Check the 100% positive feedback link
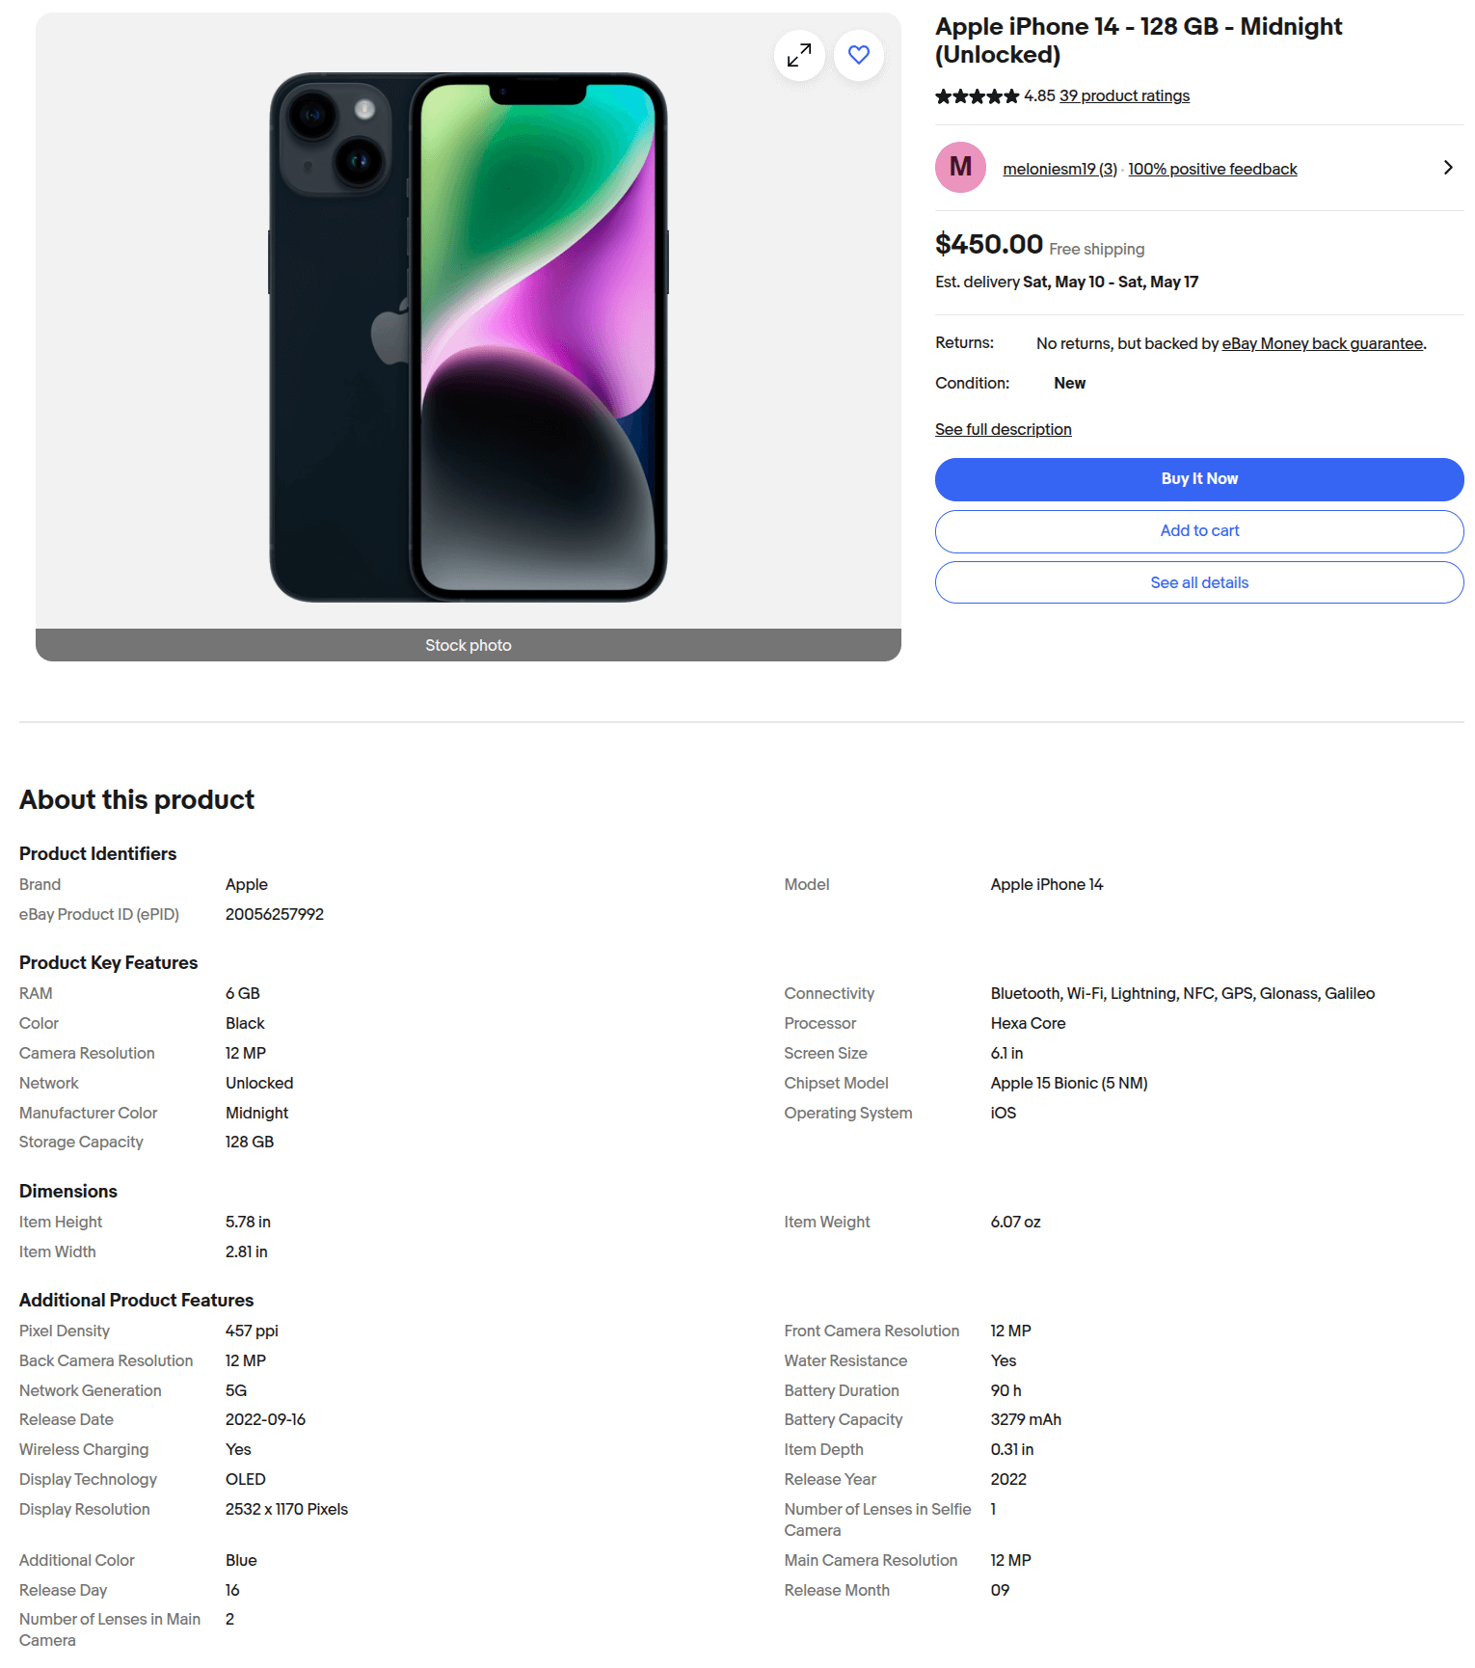 [x=1212, y=168]
